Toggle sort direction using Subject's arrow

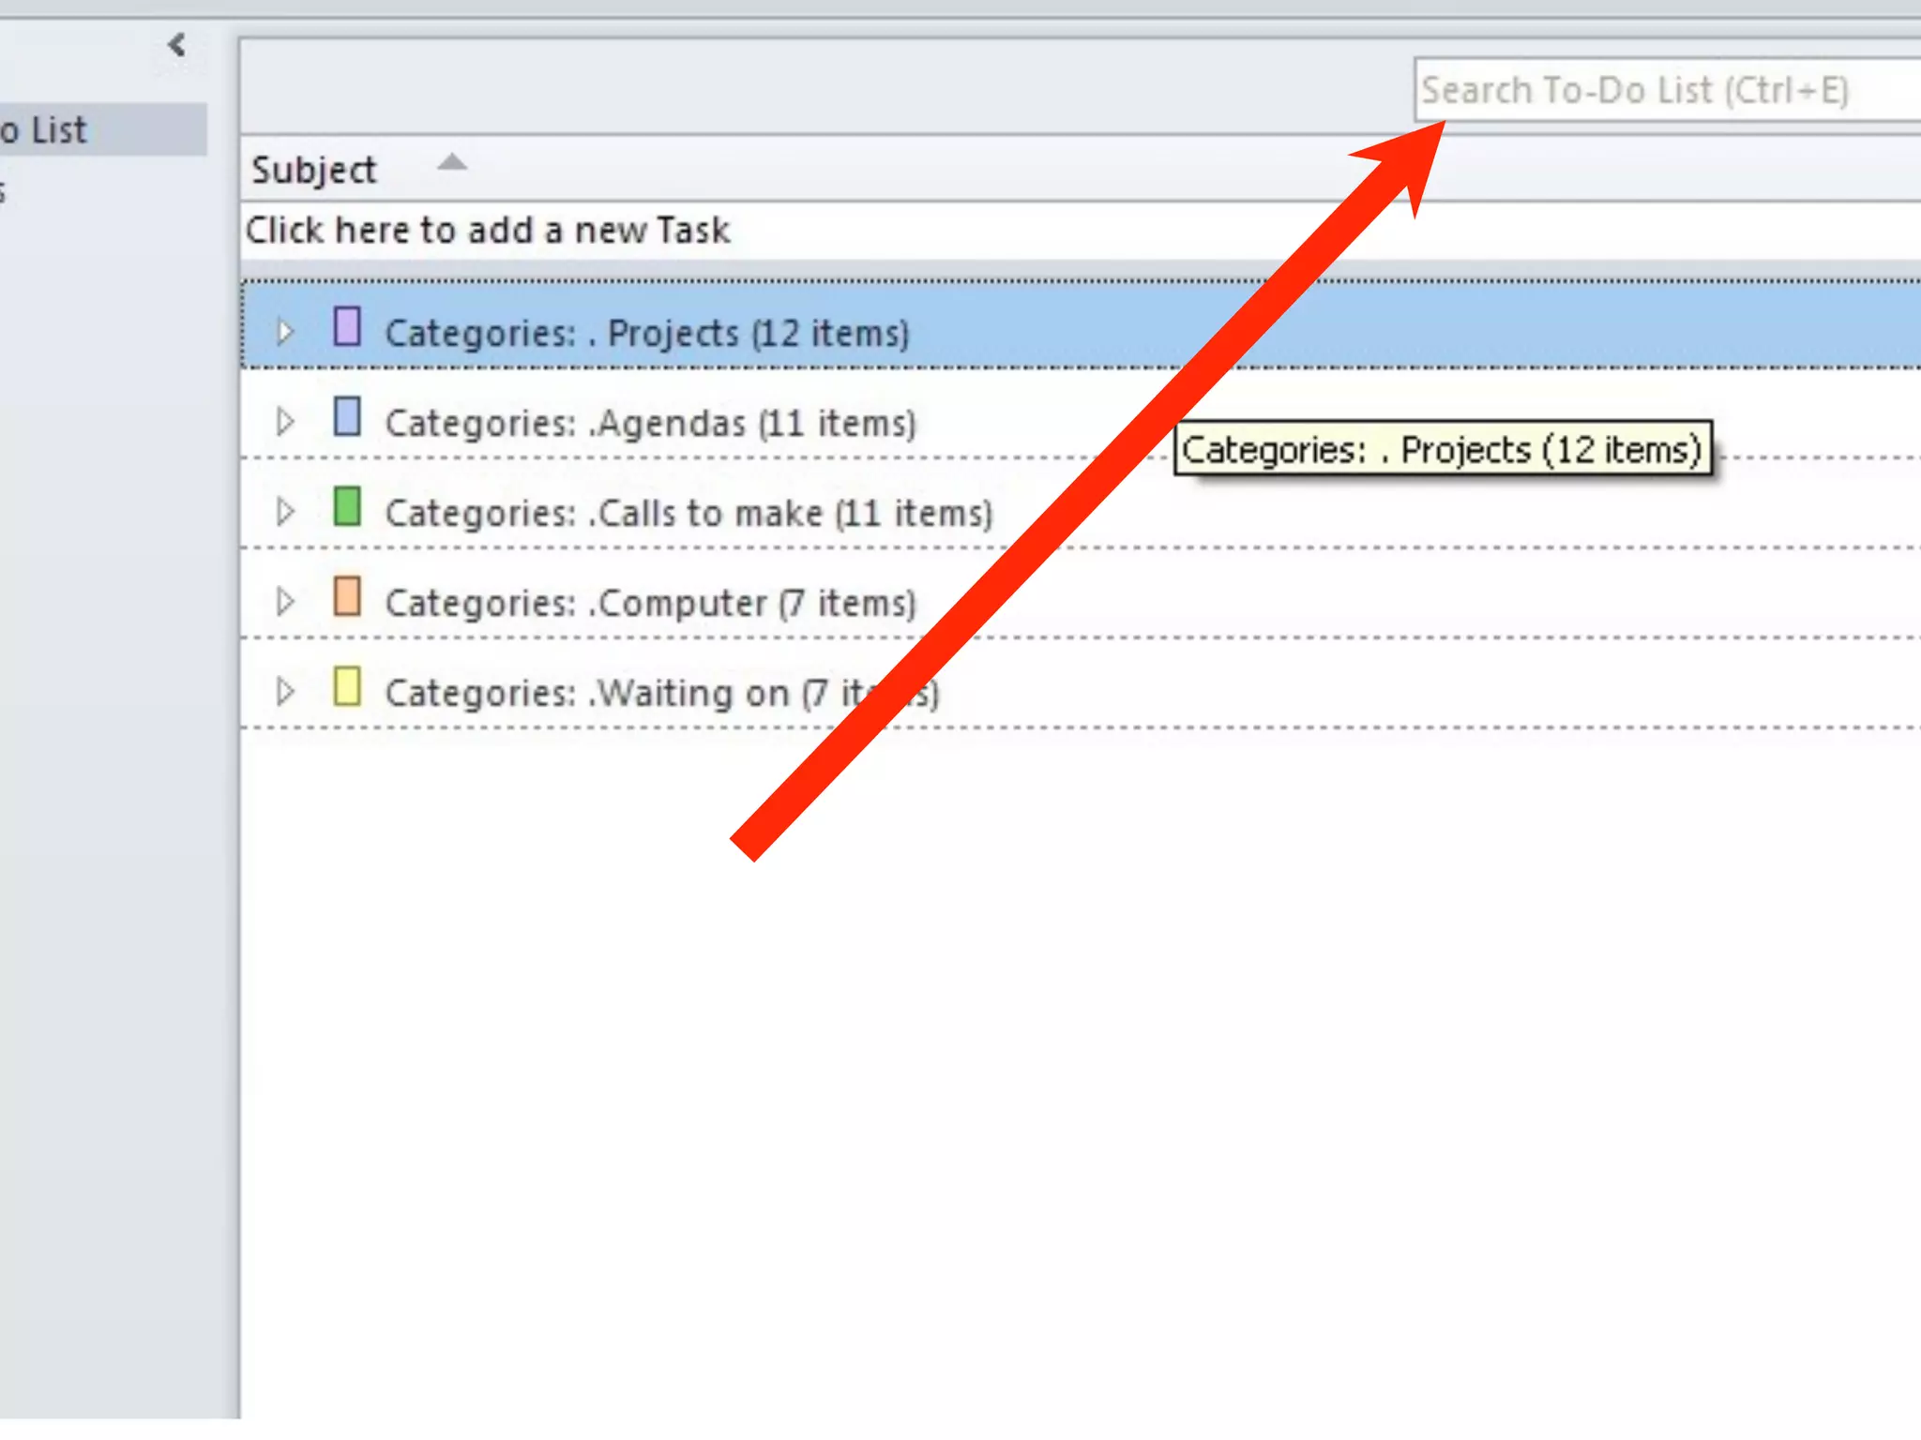tap(452, 163)
